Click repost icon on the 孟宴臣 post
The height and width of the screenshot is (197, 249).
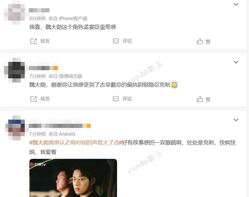coord(33,41)
